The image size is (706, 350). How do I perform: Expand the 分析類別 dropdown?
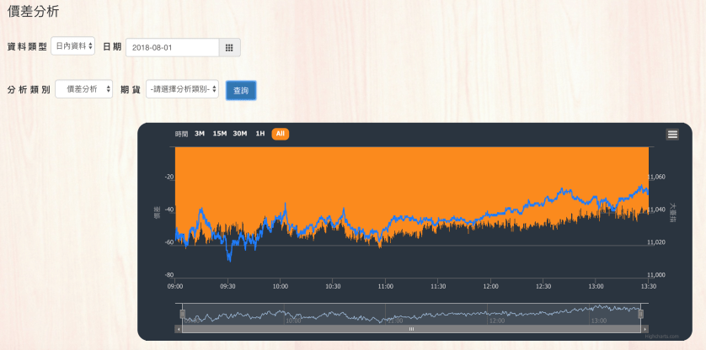pyautogui.click(x=84, y=89)
